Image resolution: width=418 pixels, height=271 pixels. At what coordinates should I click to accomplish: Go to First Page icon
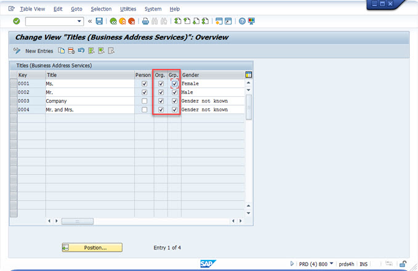coord(177,21)
